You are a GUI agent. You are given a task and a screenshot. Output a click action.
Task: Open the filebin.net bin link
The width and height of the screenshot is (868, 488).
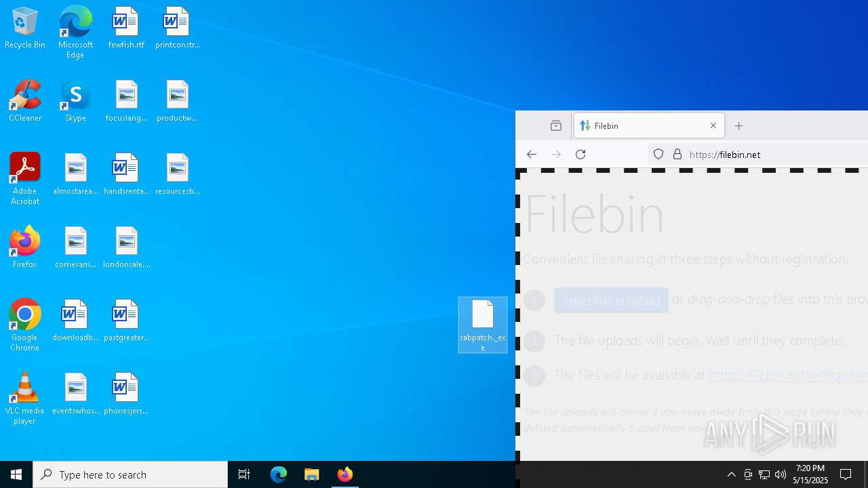point(788,375)
